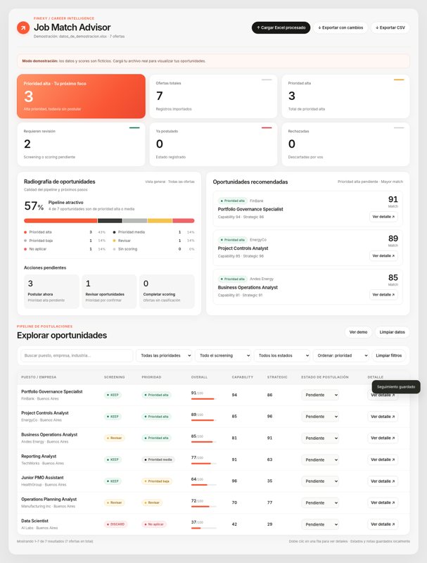Click Postular ahora pending action tile
The image size is (427, 563).
click(x=51, y=291)
